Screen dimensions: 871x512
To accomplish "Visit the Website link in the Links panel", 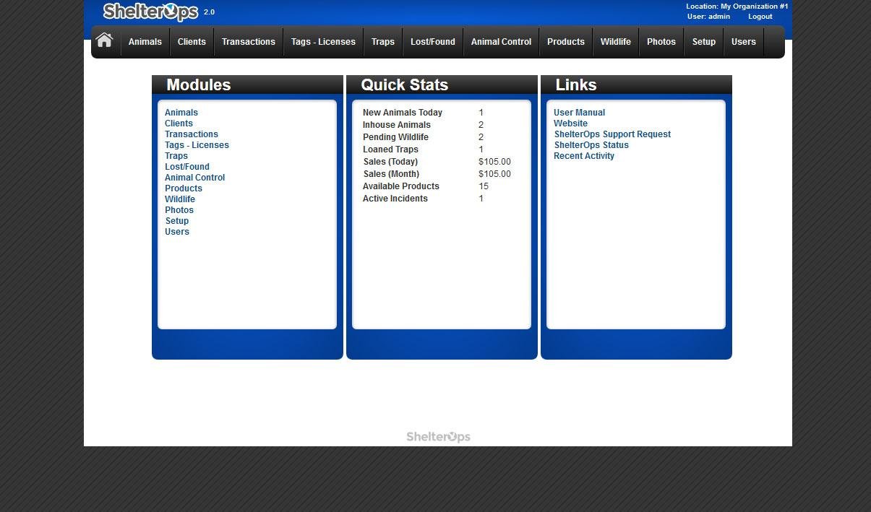I will 570,123.
